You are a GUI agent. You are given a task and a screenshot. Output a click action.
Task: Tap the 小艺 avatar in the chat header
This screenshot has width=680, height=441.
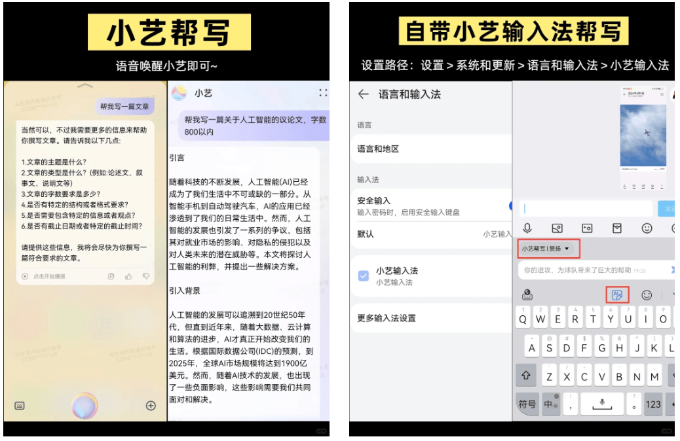point(179,93)
